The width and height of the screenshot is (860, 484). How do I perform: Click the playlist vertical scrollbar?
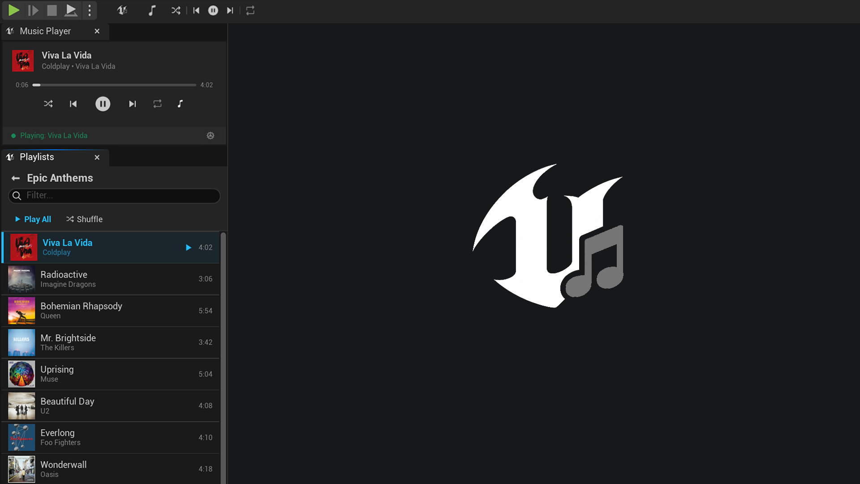[223, 358]
